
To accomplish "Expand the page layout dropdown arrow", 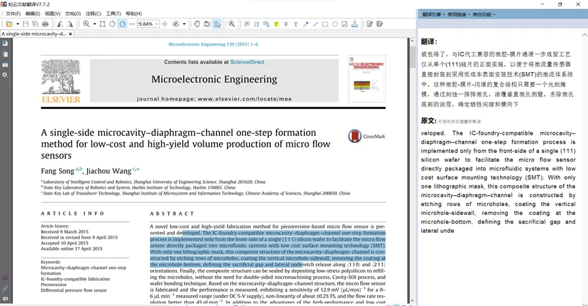I will [184, 24].
